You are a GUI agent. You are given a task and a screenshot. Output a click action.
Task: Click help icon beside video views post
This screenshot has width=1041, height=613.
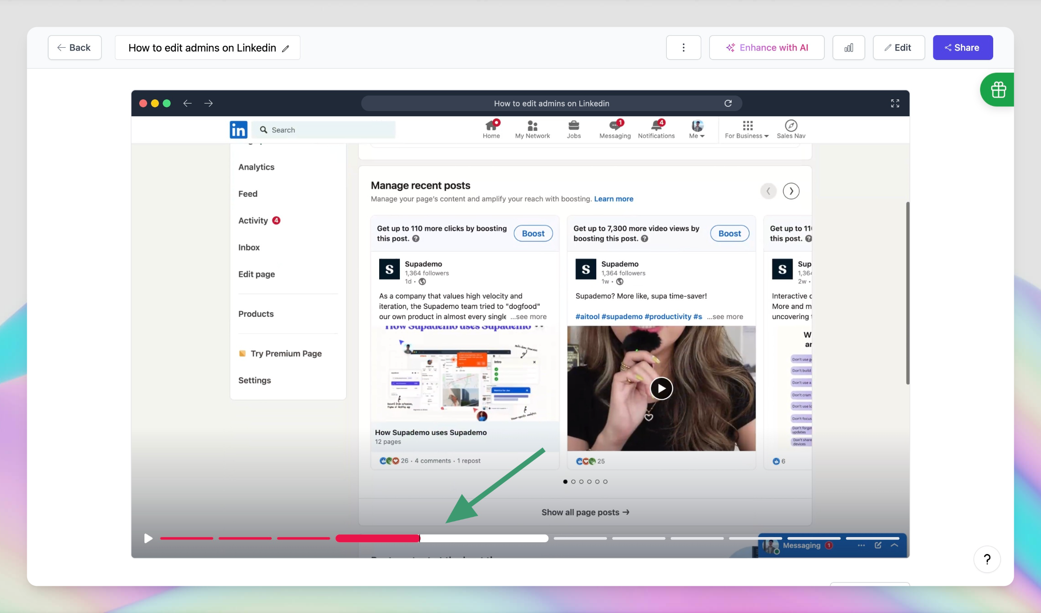pyautogui.click(x=644, y=239)
